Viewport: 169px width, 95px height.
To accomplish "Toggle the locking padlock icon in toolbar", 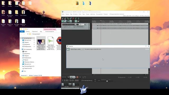I will (78, 21).
